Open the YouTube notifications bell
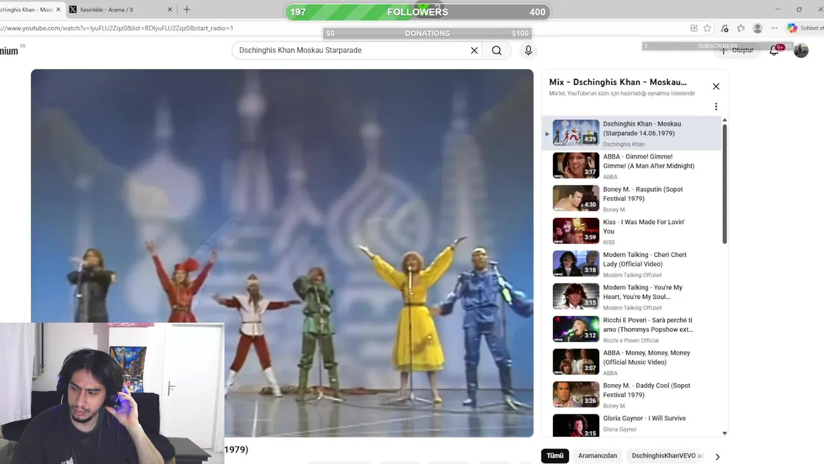Image resolution: width=824 pixels, height=464 pixels. [774, 50]
